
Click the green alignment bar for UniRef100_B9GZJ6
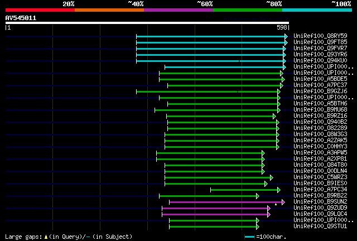point(207,92)
